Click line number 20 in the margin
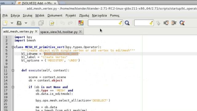The width and height of the screenshot is (197, 111). (6, 101)
